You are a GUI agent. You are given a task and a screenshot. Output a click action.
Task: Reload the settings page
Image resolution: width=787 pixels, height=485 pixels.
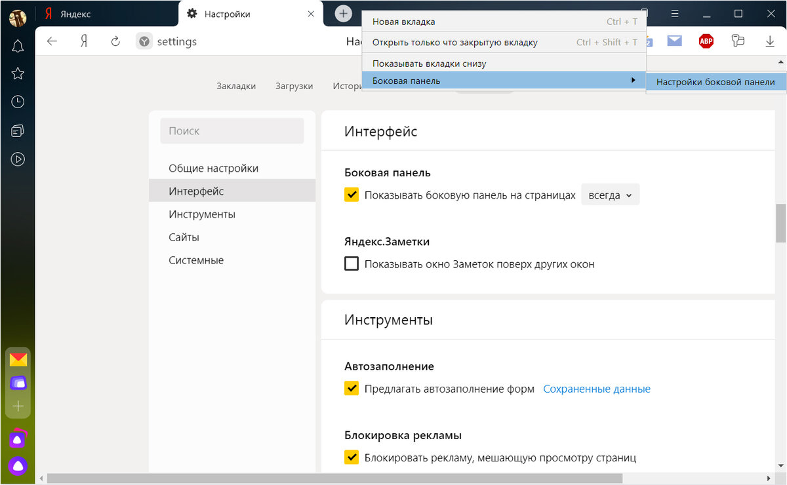(115, 41)
